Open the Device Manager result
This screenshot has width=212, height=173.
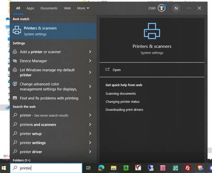coord(34,61)
